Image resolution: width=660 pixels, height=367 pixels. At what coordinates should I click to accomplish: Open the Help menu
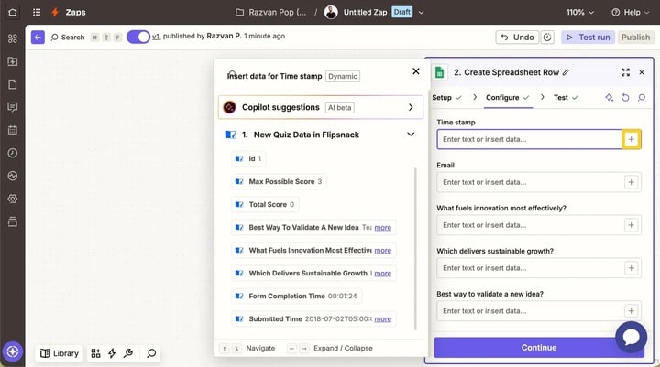630,12
